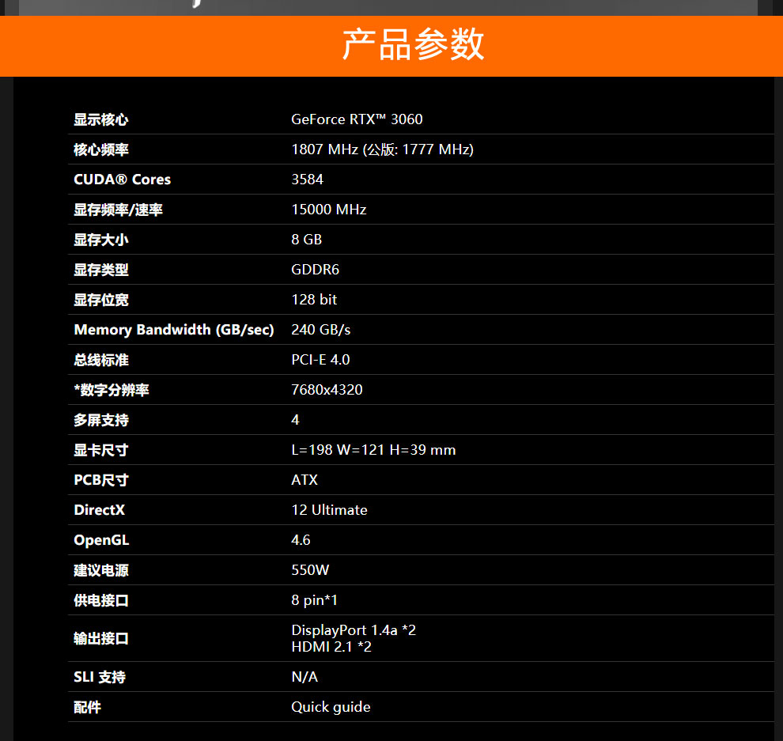Select the 显存大小 label

click(x=101, y=240)
